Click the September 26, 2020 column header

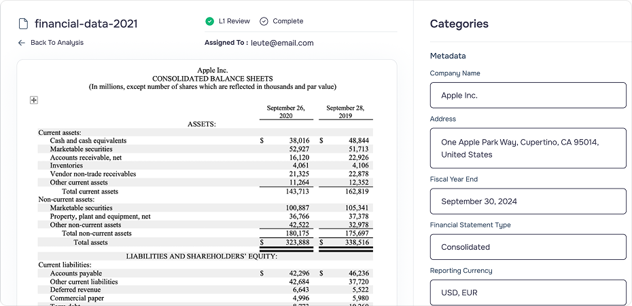tap(286, 112)
